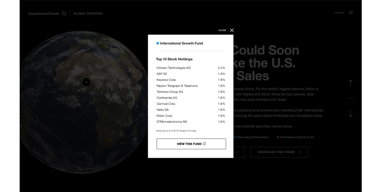Close the fund holdings popup with X
This screenshot has height=192, width=381.
232,30
